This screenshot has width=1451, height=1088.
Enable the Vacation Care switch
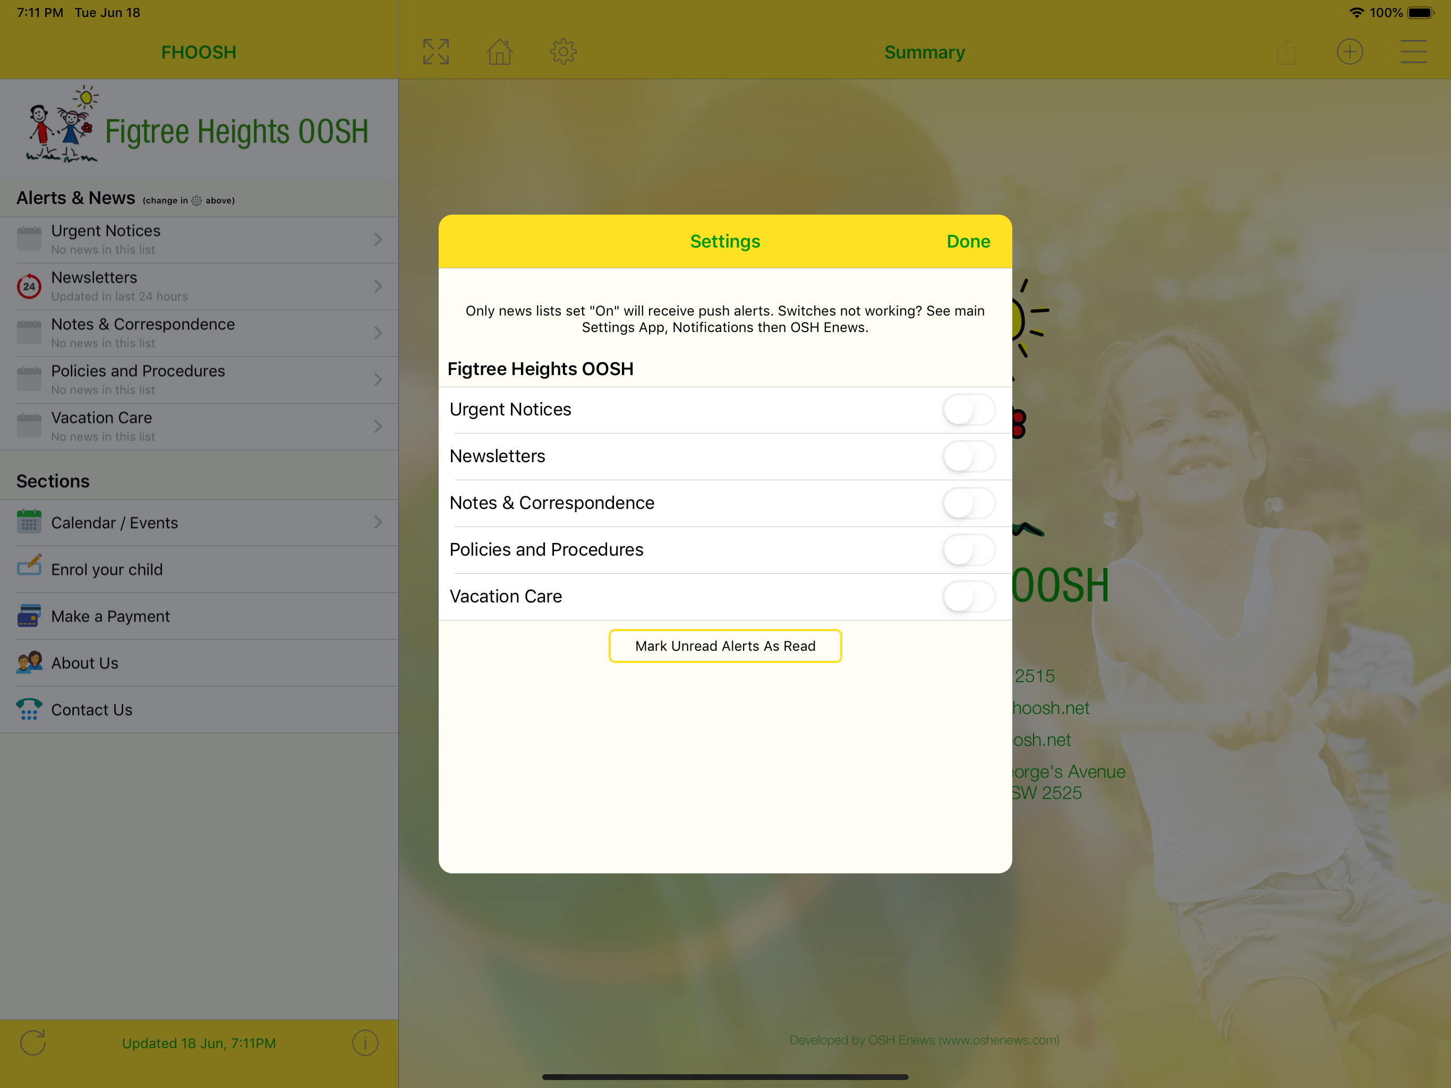tap(968, 596)
